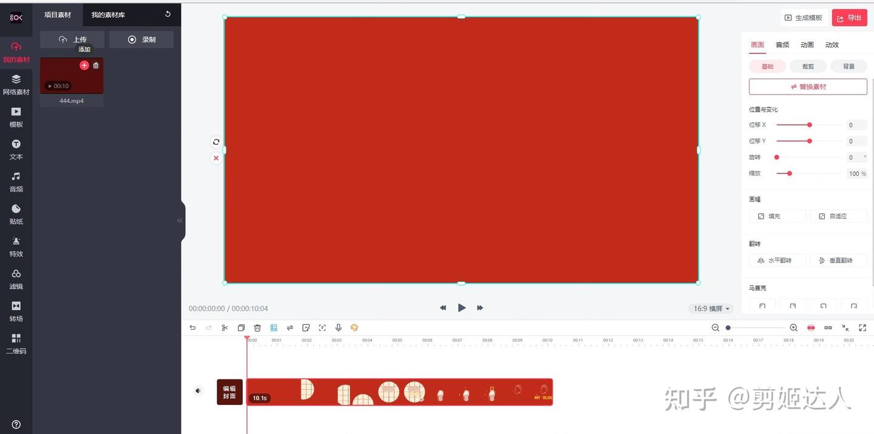Image resolution: width=874 pixels, height=434 pixels.
Task: Delete 444.mp4 using its trash icon
Action: click(x=96, y=65)
